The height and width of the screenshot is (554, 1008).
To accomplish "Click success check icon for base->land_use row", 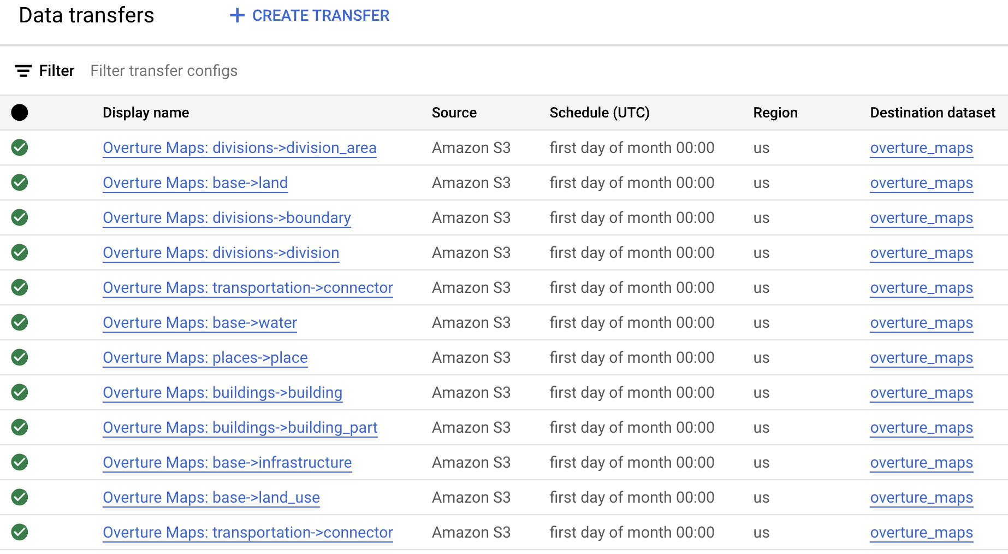I will (20, 497).
